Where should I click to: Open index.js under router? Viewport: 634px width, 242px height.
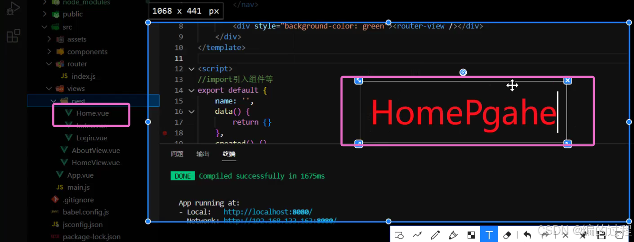(x=83, y=76)
